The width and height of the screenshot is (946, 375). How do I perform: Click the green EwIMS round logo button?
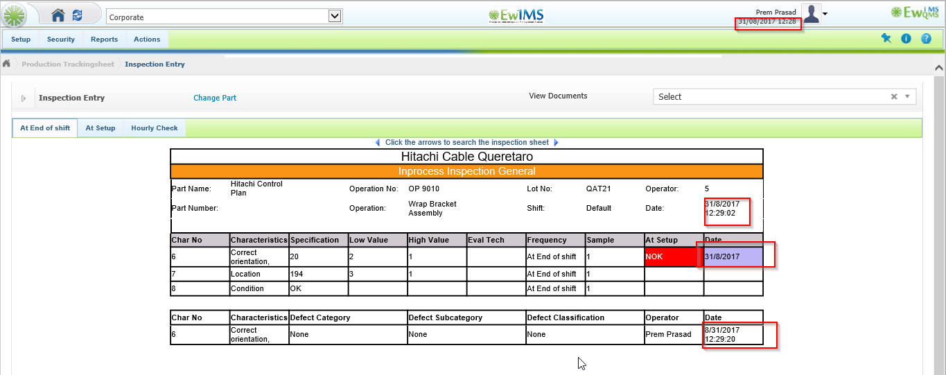click(x=15, y=15)
